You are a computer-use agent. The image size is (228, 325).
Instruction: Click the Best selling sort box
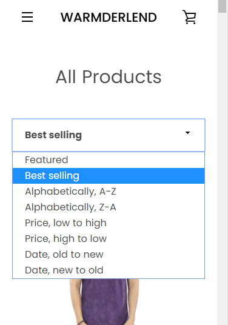(109, 135)
